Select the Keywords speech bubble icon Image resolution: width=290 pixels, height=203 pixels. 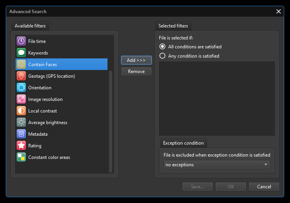click(x=21, y=53)
